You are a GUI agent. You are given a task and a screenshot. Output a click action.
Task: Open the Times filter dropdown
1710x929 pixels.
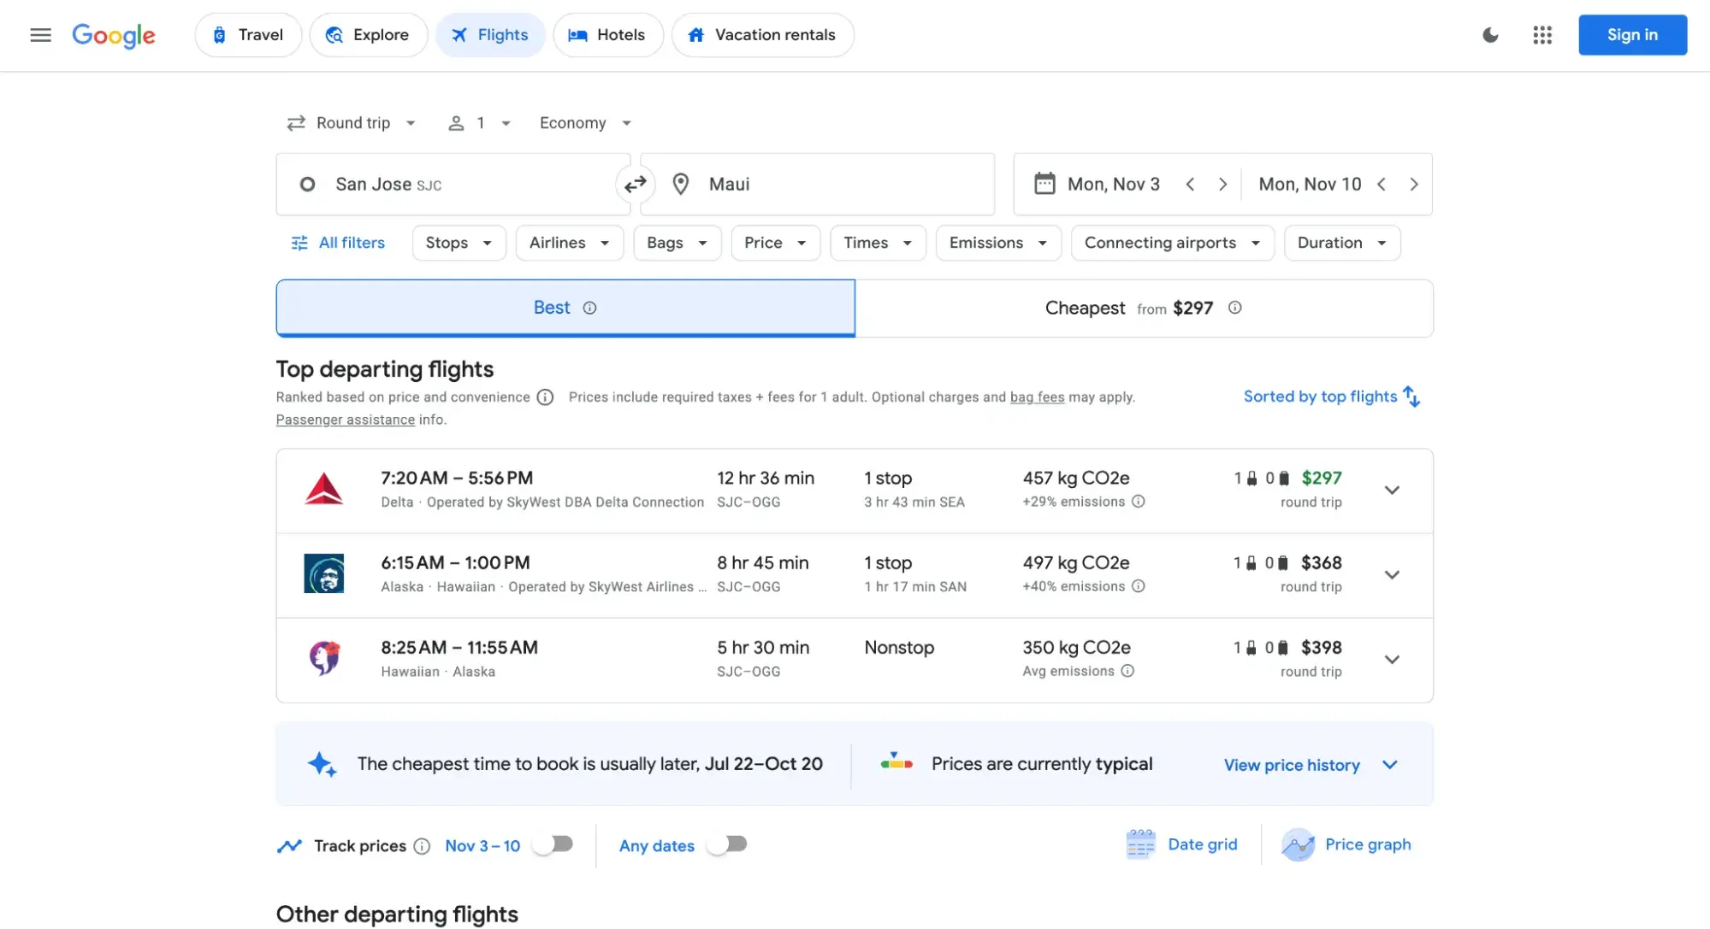[x=879, y=243]
